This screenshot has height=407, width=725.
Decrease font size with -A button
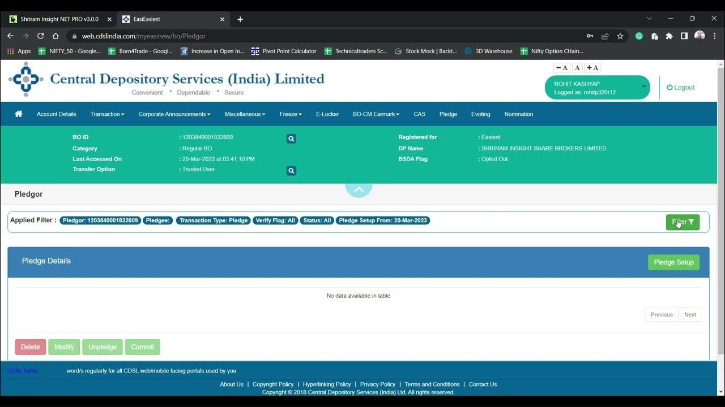(x=562, y=68)
